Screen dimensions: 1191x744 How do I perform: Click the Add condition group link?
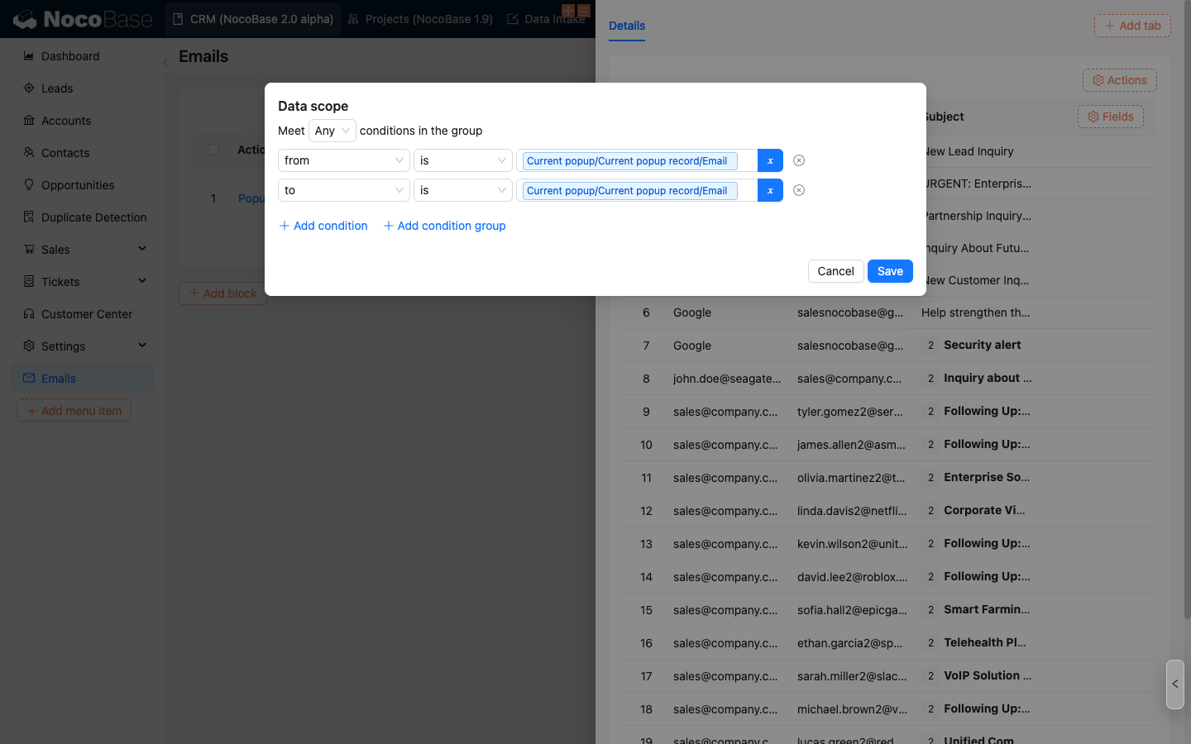444,226
